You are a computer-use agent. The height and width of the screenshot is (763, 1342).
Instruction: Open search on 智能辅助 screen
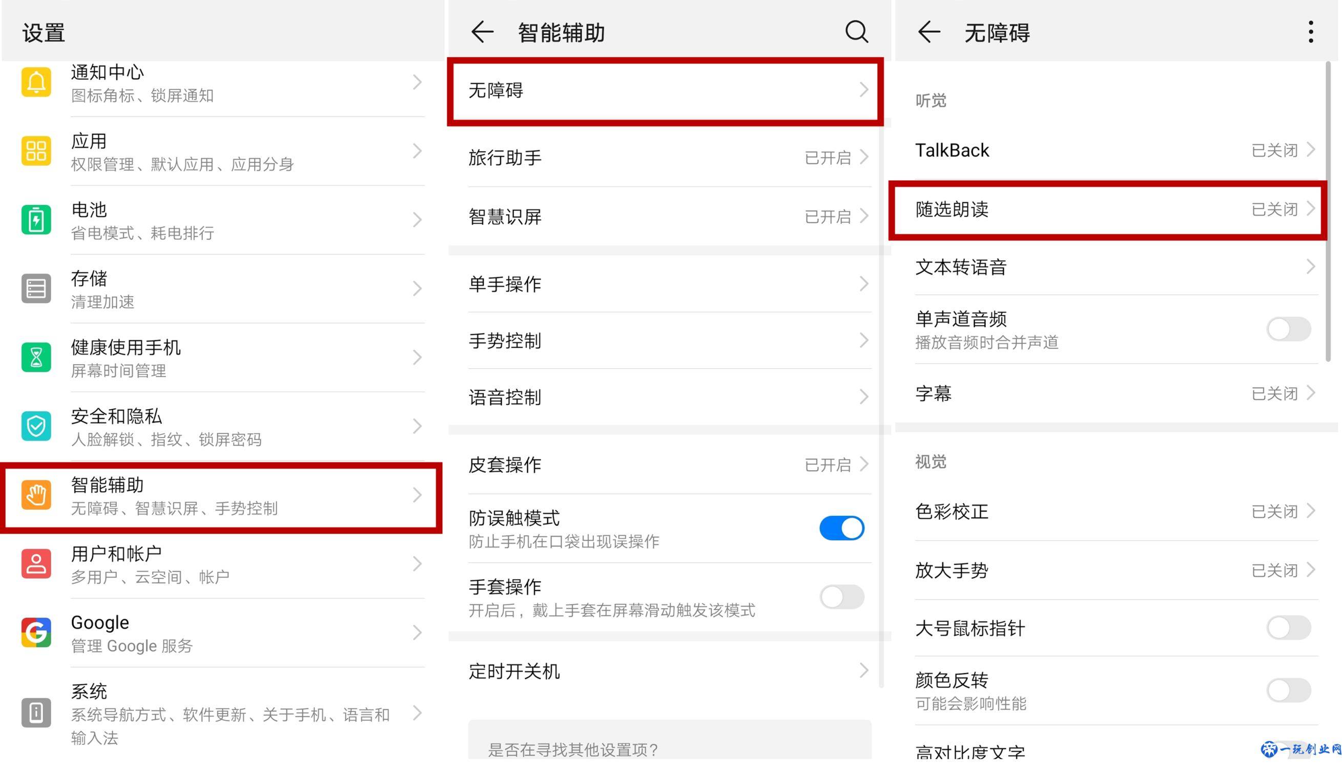[857, 32]
